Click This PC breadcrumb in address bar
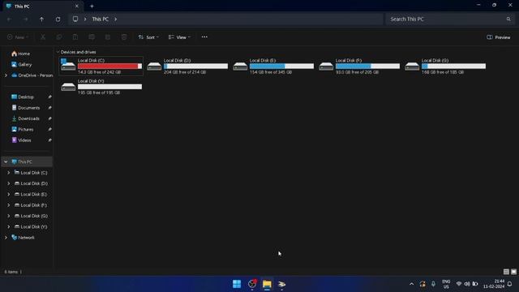The image size is (519, 292). [x=101, y=19]
